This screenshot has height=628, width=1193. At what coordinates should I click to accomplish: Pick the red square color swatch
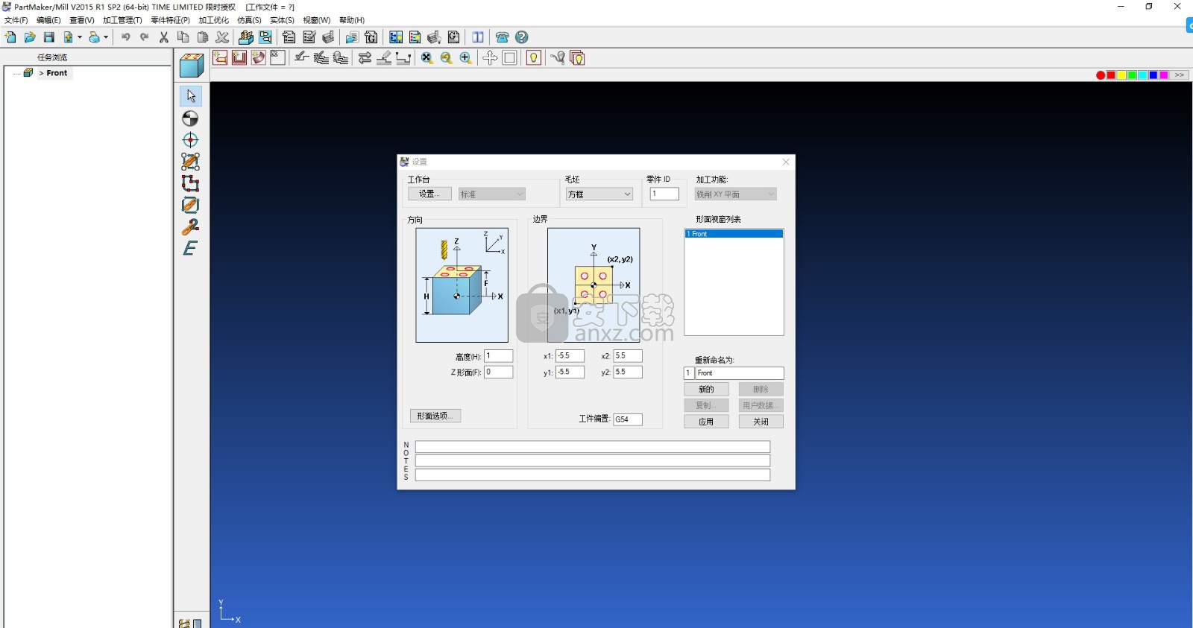[1111, 75]
